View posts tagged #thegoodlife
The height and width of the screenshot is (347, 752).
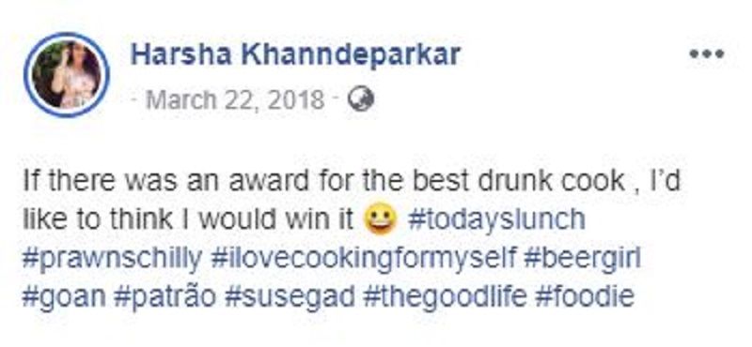coord(445,296)
